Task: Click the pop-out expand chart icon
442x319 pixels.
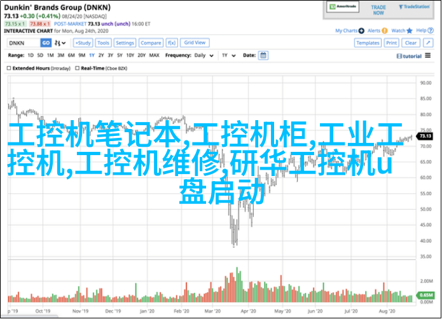Action: pyautogui.click(x=428, y=43)
